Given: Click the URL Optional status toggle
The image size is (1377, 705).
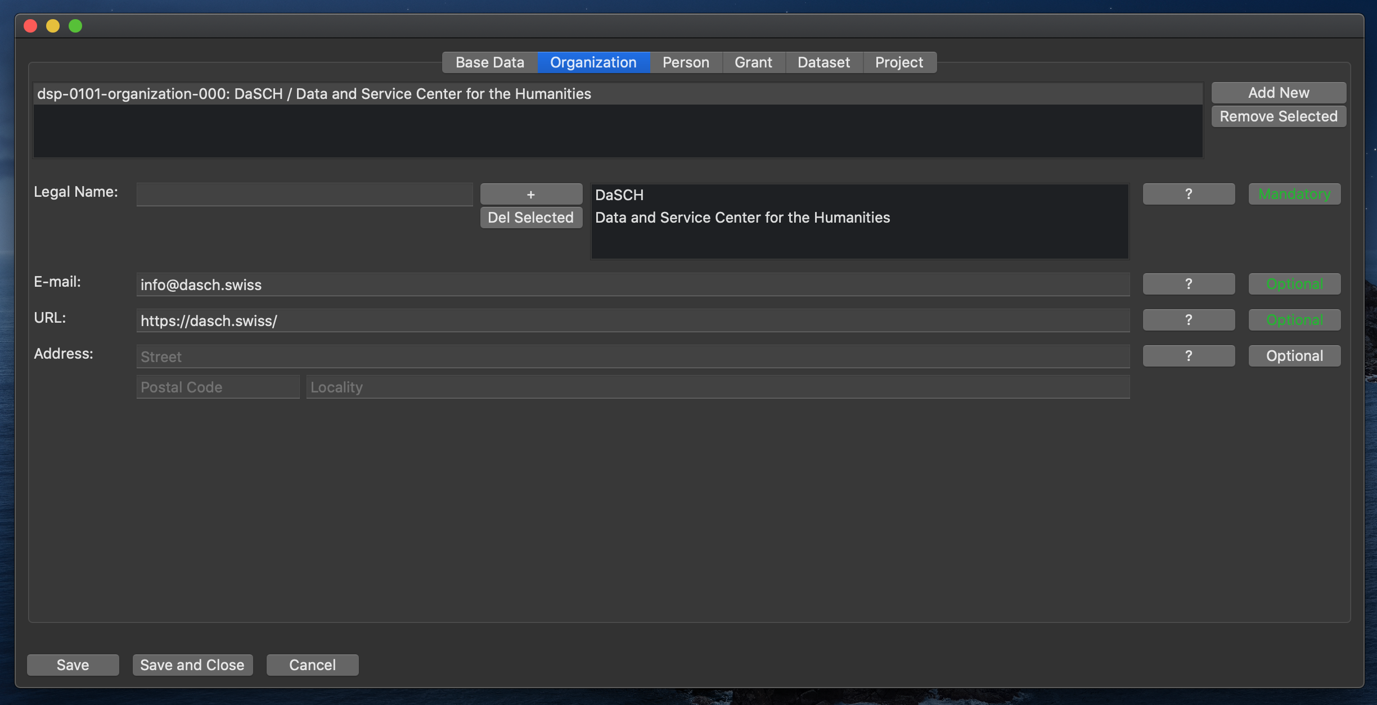Looking at the screenshot, I should click(x=1294, y=319).
